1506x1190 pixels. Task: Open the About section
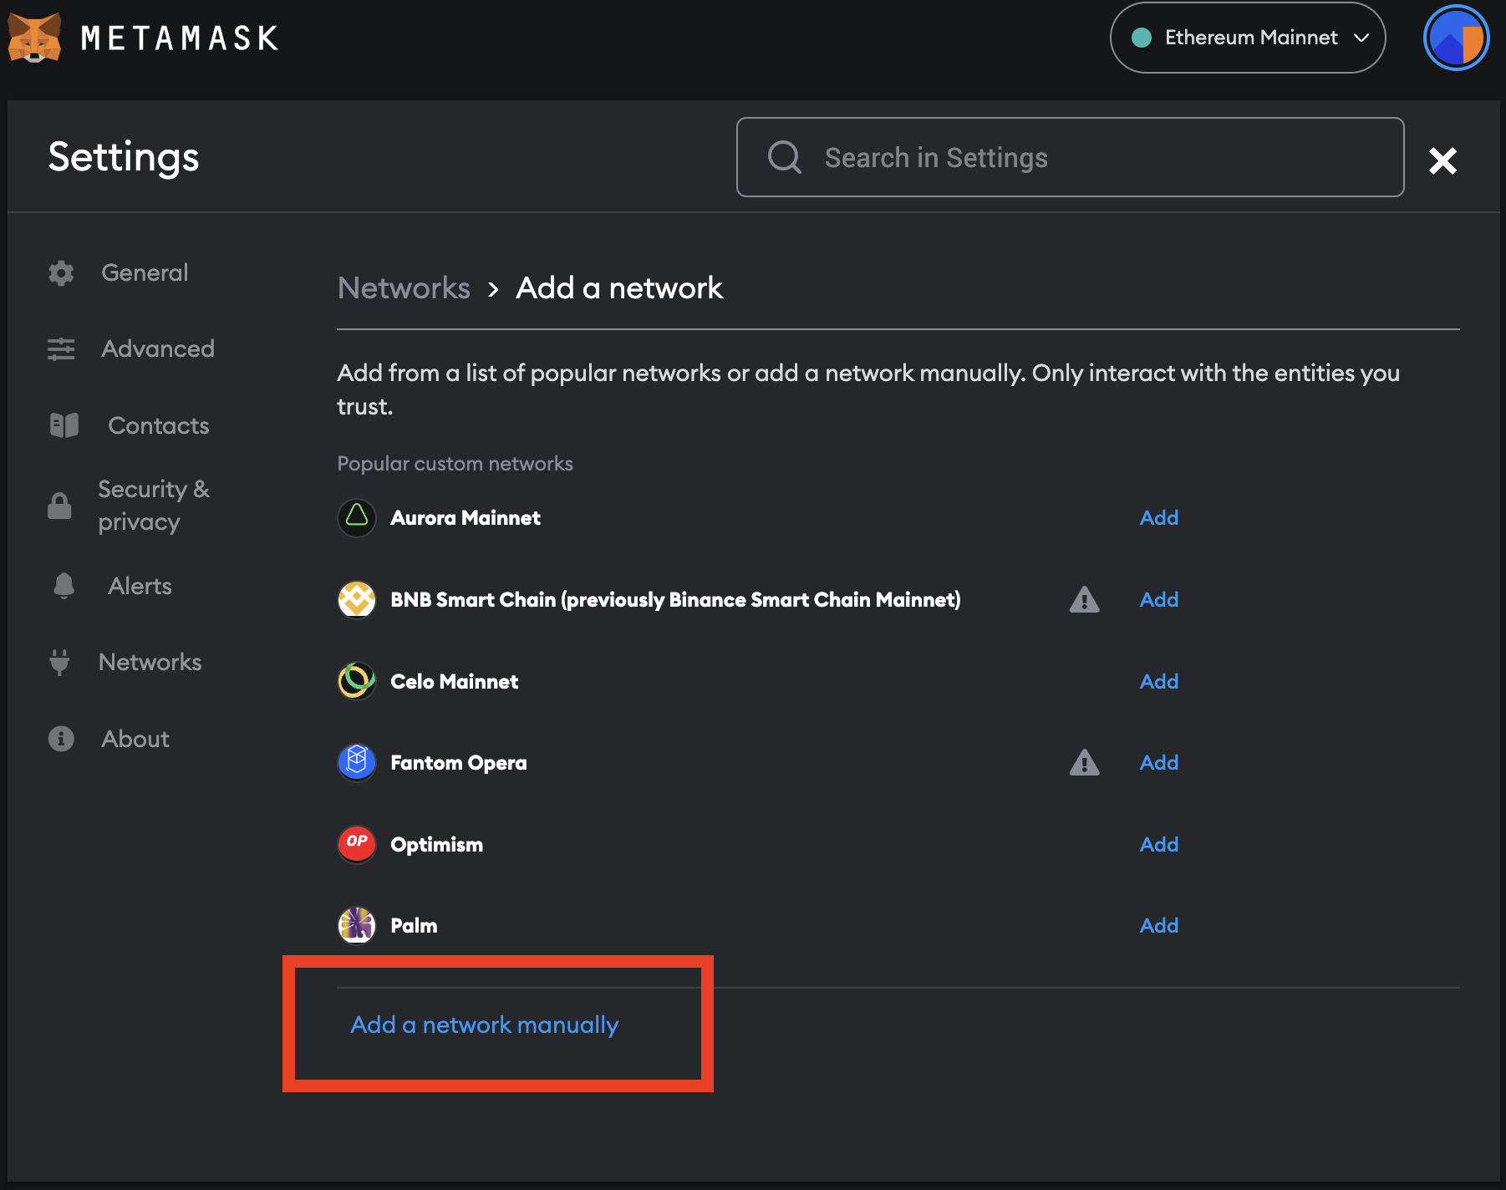pos(135,740)
